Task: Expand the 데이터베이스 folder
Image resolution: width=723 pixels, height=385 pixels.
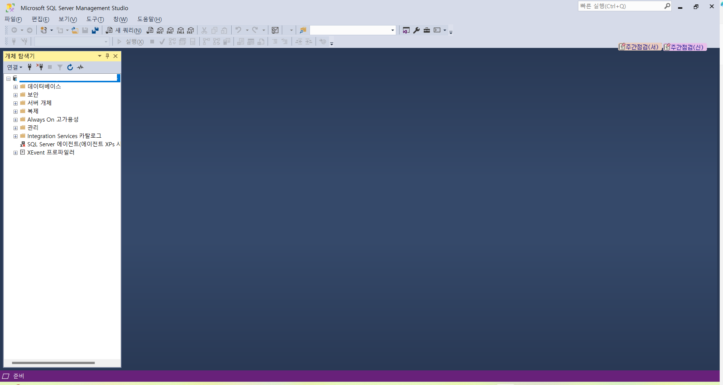Action: click(x=15, y=87)
